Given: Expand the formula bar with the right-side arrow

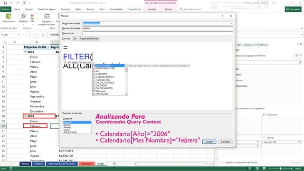Looking at the screenshot, I should pyautogui.click(x=302, y=35).
